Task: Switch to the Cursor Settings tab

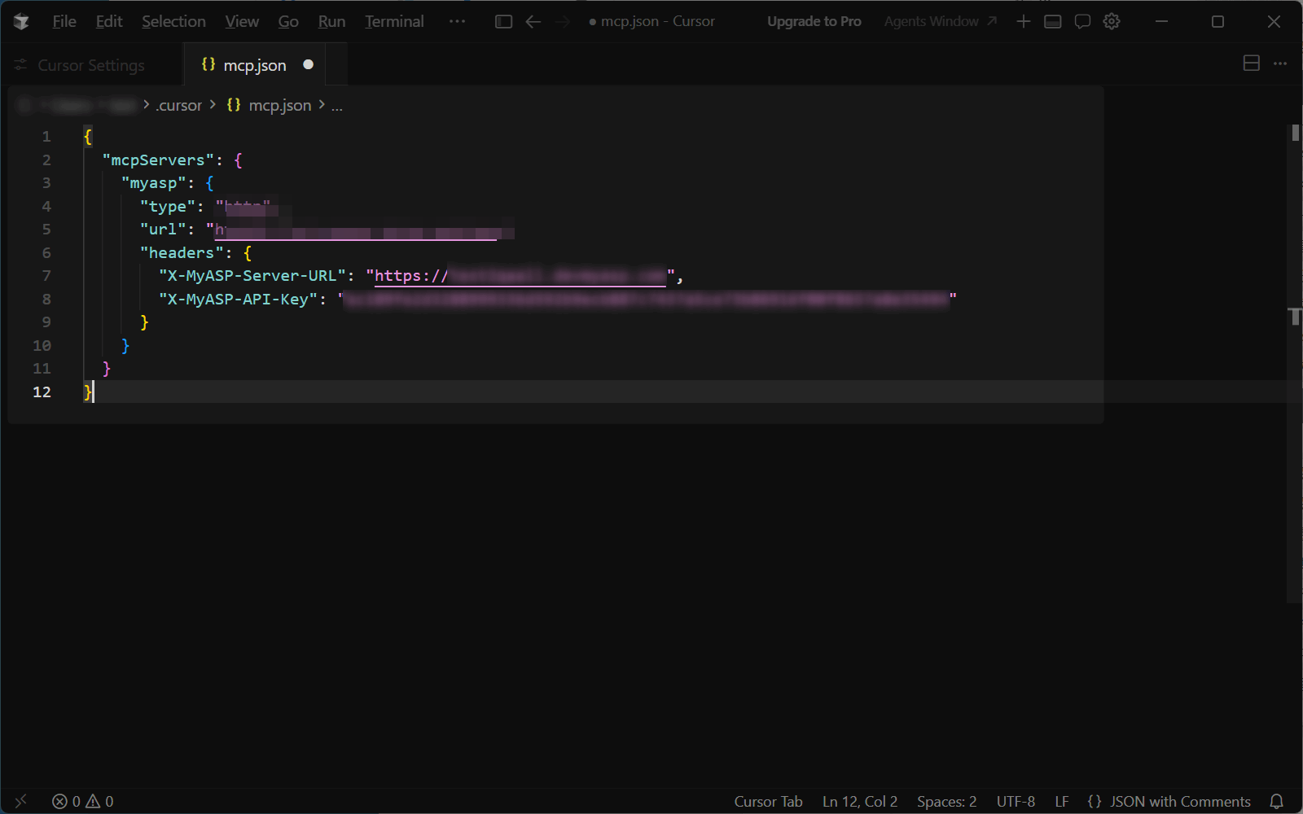Action: coord(90,65)
